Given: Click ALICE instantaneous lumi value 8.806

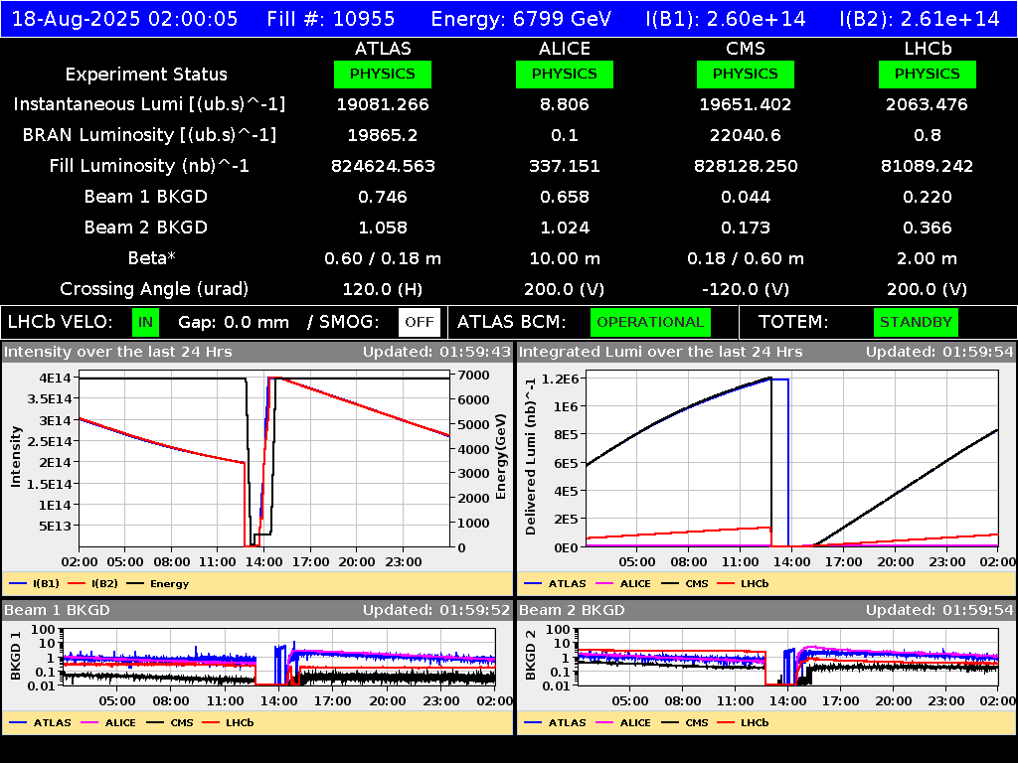Looking at the screenshot, I should (x=565, y=104).
